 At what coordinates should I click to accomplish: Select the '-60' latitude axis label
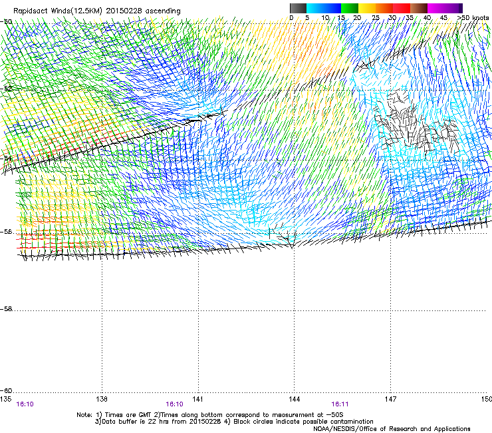[x=6, y=391]
